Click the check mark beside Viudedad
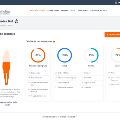Screen dimensions: 120x120 [x=82, y=87]
